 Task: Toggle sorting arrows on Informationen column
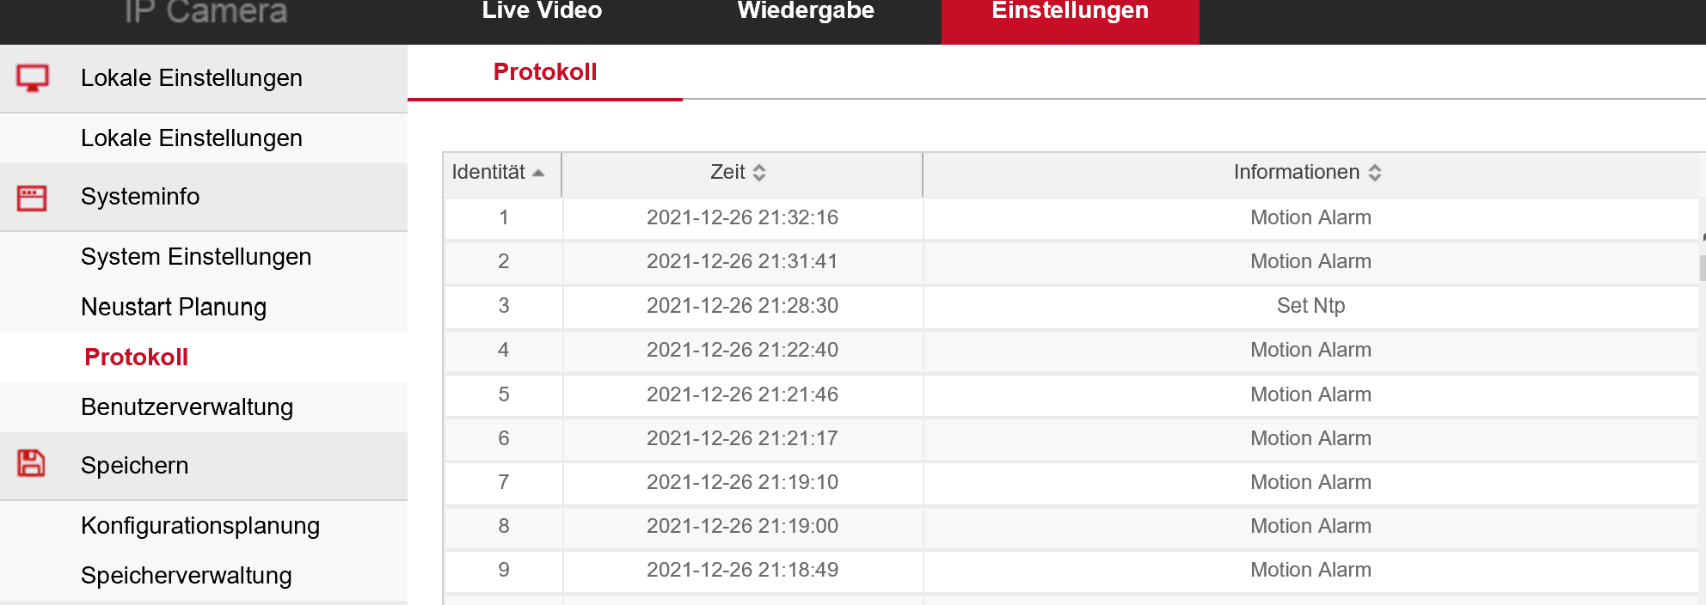(x=1374, y=173)
